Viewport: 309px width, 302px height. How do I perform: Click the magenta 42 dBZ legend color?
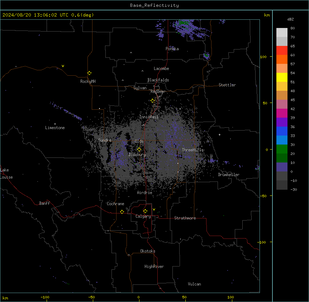(x=282, y=113)
